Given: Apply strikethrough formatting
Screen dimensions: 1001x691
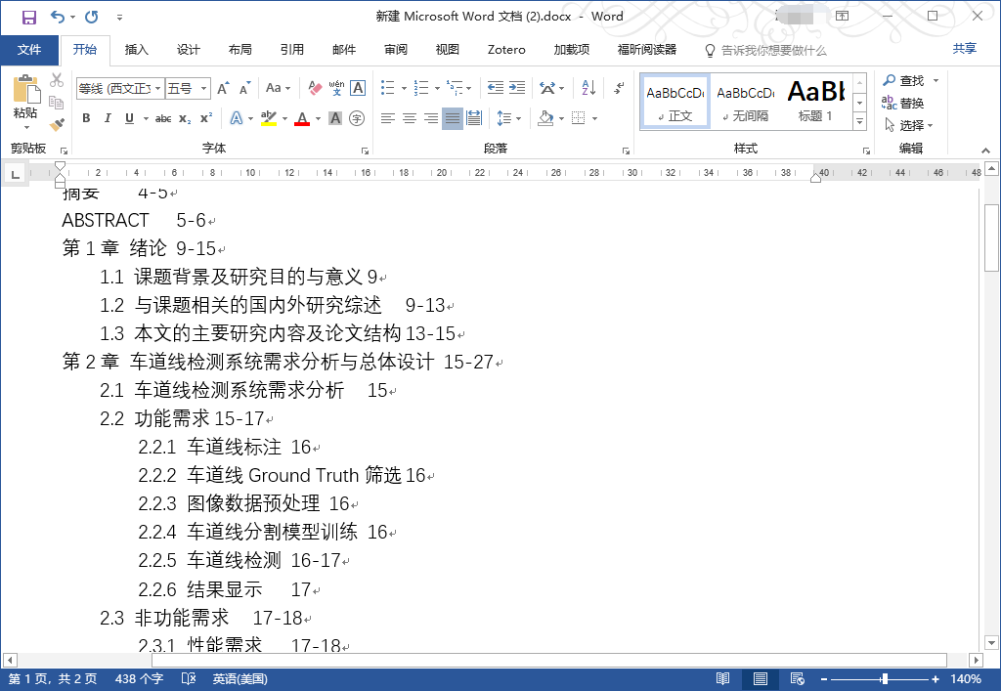Looking at the screenshot, I should click(x=163, y=118).
